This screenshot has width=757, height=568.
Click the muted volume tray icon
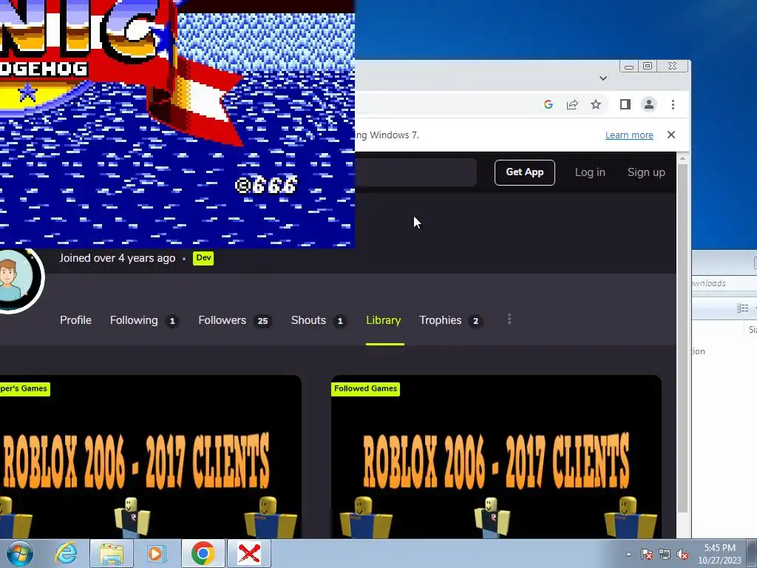[682, 554]
